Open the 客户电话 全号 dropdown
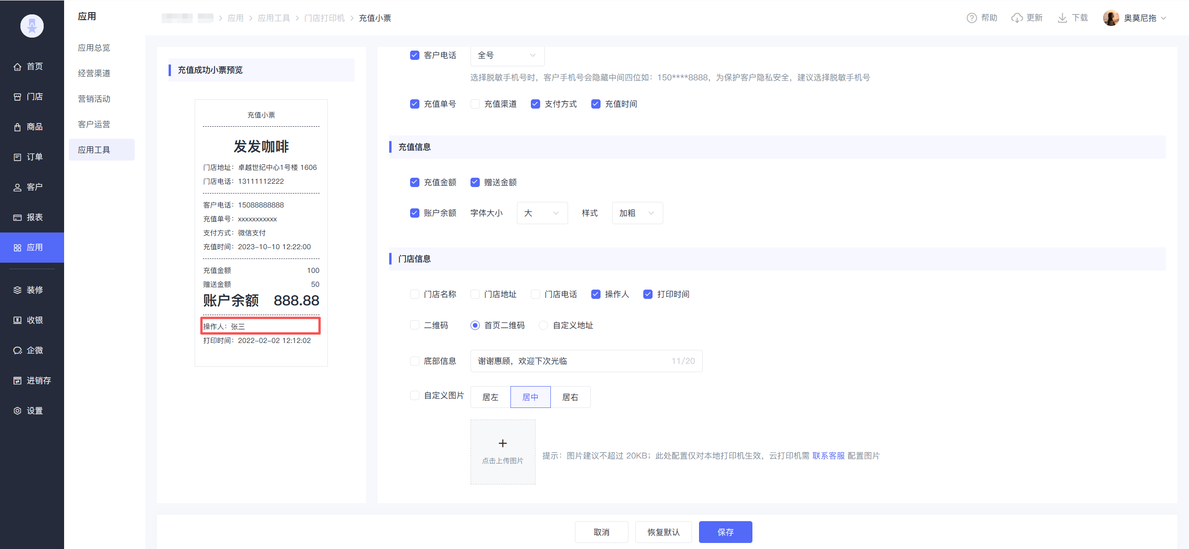Screen dimensions: 1189x549 [x=507, y=56]
